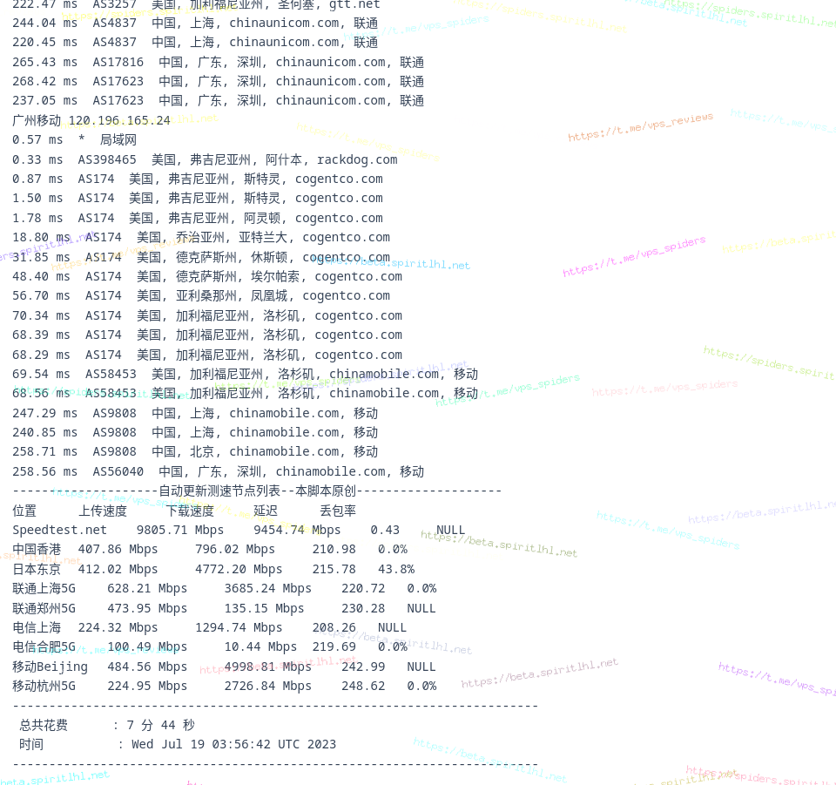836x785 pixels.
Task: Select the 220.45 ms AS4837 上海 row
Action: (195, 43)
